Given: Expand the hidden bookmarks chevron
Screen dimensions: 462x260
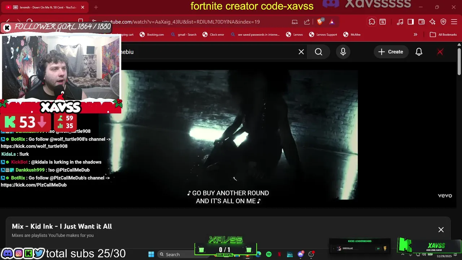Looking at the screenshot, I should coord(415,35).
